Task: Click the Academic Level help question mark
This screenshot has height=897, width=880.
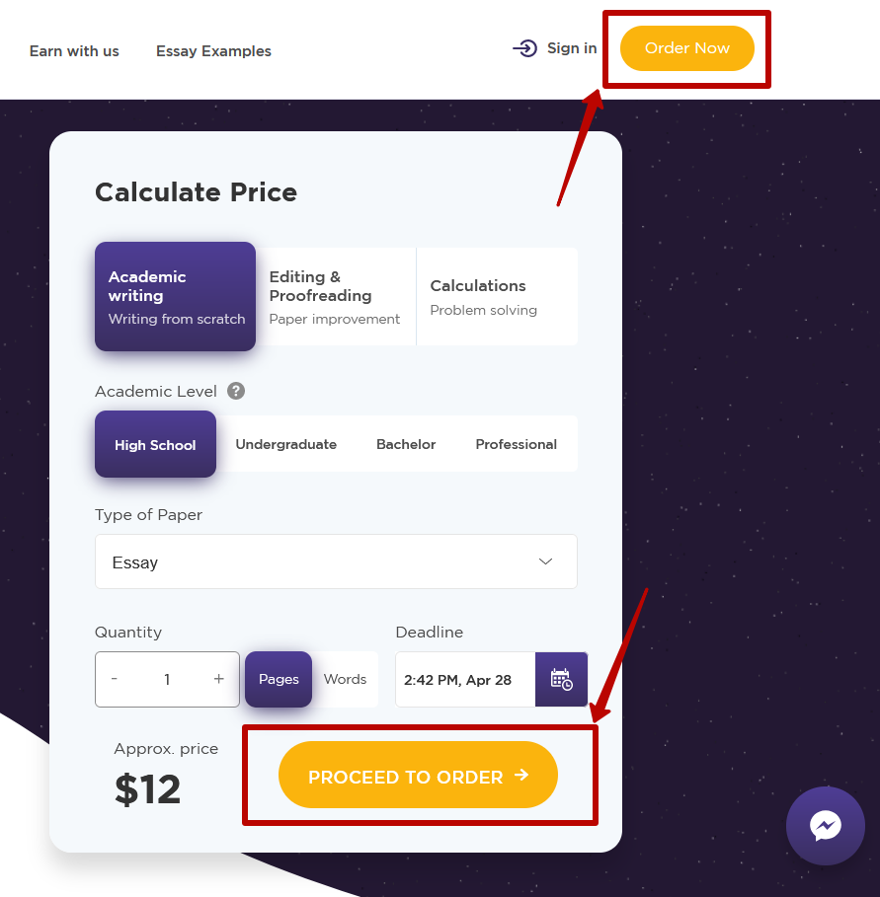Action: (x=236, y=391)
